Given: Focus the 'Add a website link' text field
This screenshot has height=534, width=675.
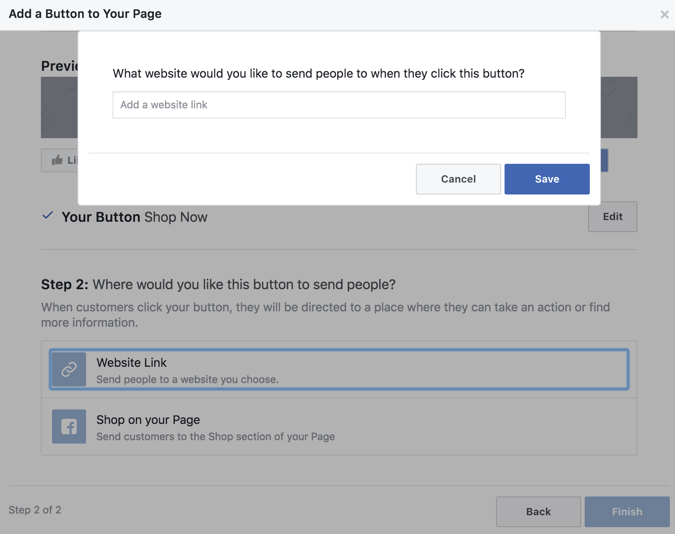Looking at the screenshot, I should 339,105.
